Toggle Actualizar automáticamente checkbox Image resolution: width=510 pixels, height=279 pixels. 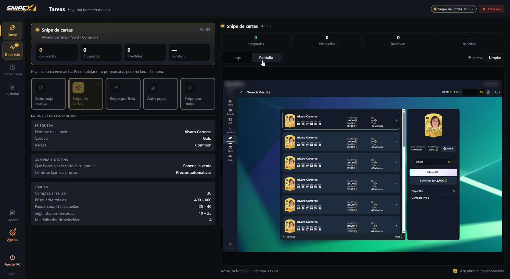[x=455, y=271]
